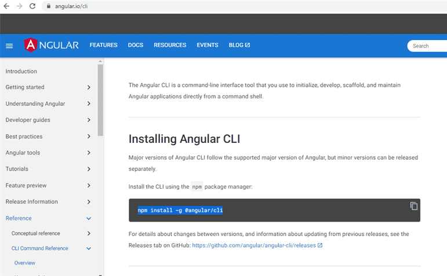Select Conceptual reference in sidebar
The width and height of the screenshot is (447, 276).
35,233
